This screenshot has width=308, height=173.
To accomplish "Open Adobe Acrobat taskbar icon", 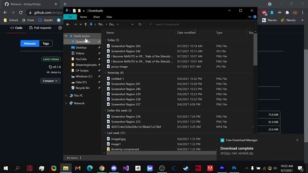I will [x=210, y=168].
